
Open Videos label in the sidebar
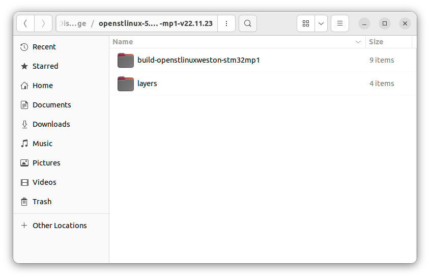click(44, 182)
